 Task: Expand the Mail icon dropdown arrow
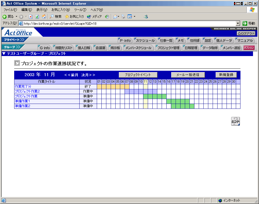[x=119, y=17]
